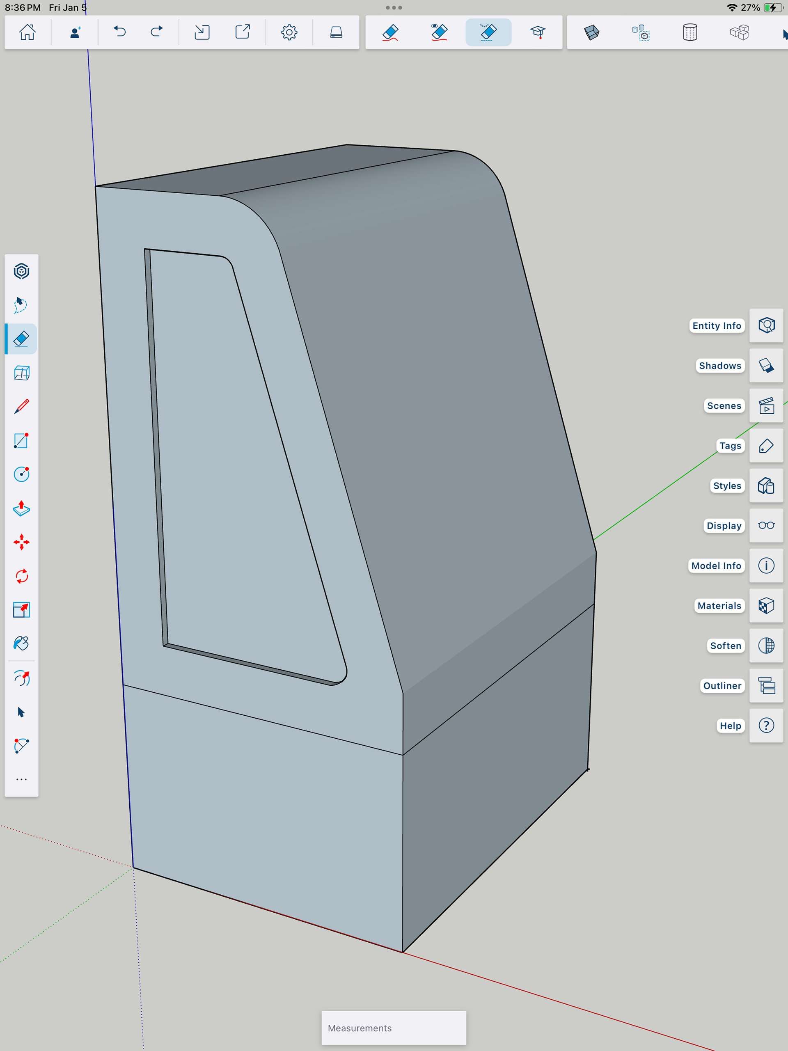The height and width of the screenshot is (1051, 788).
Task: Undo the last action
Action: [120, 32]
